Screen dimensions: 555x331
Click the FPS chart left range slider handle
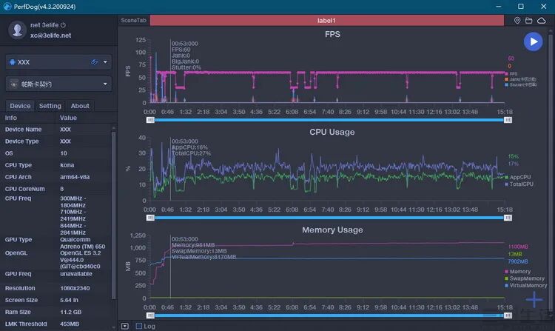tap(150, 120)
